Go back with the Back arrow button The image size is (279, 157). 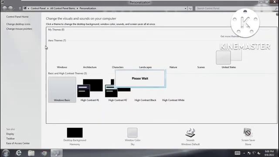coord(5,8)
